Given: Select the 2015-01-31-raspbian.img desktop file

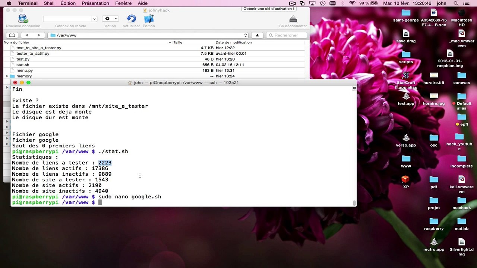Looking at the screenshot, I should [450, 59].
